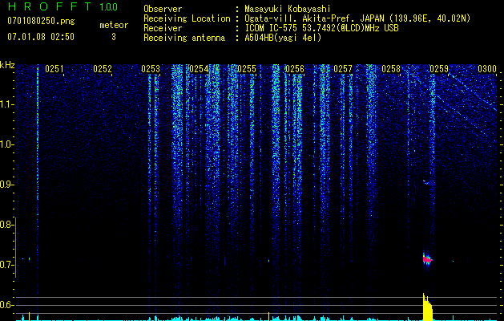Click the 0.9 kHz axis label
This screenshot has height=321, width=504.
[6, 185]
